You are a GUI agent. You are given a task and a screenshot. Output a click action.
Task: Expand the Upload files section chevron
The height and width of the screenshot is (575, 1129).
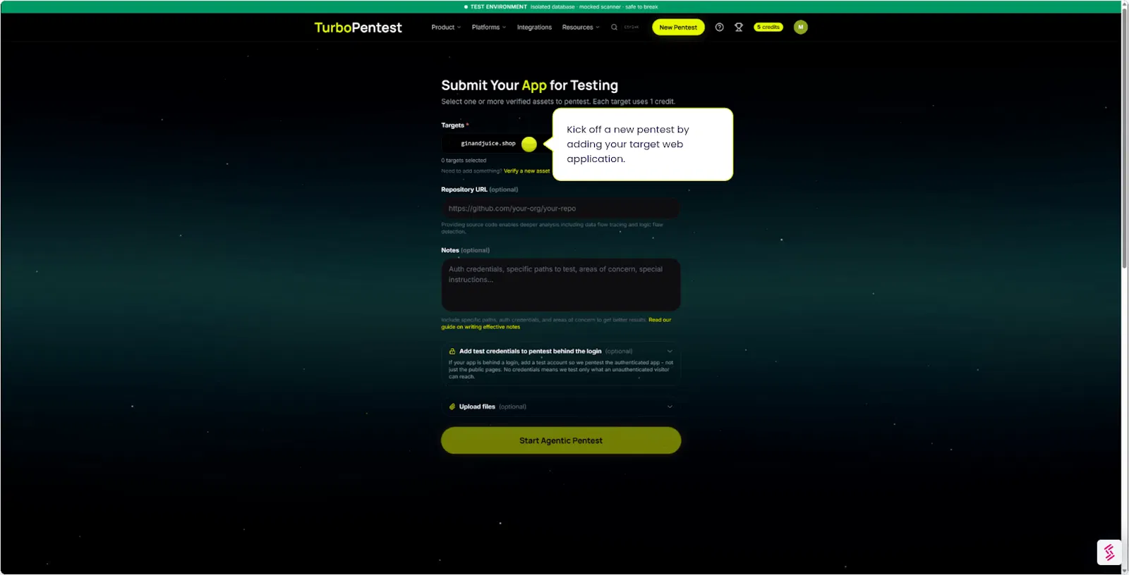coord(670,407)
